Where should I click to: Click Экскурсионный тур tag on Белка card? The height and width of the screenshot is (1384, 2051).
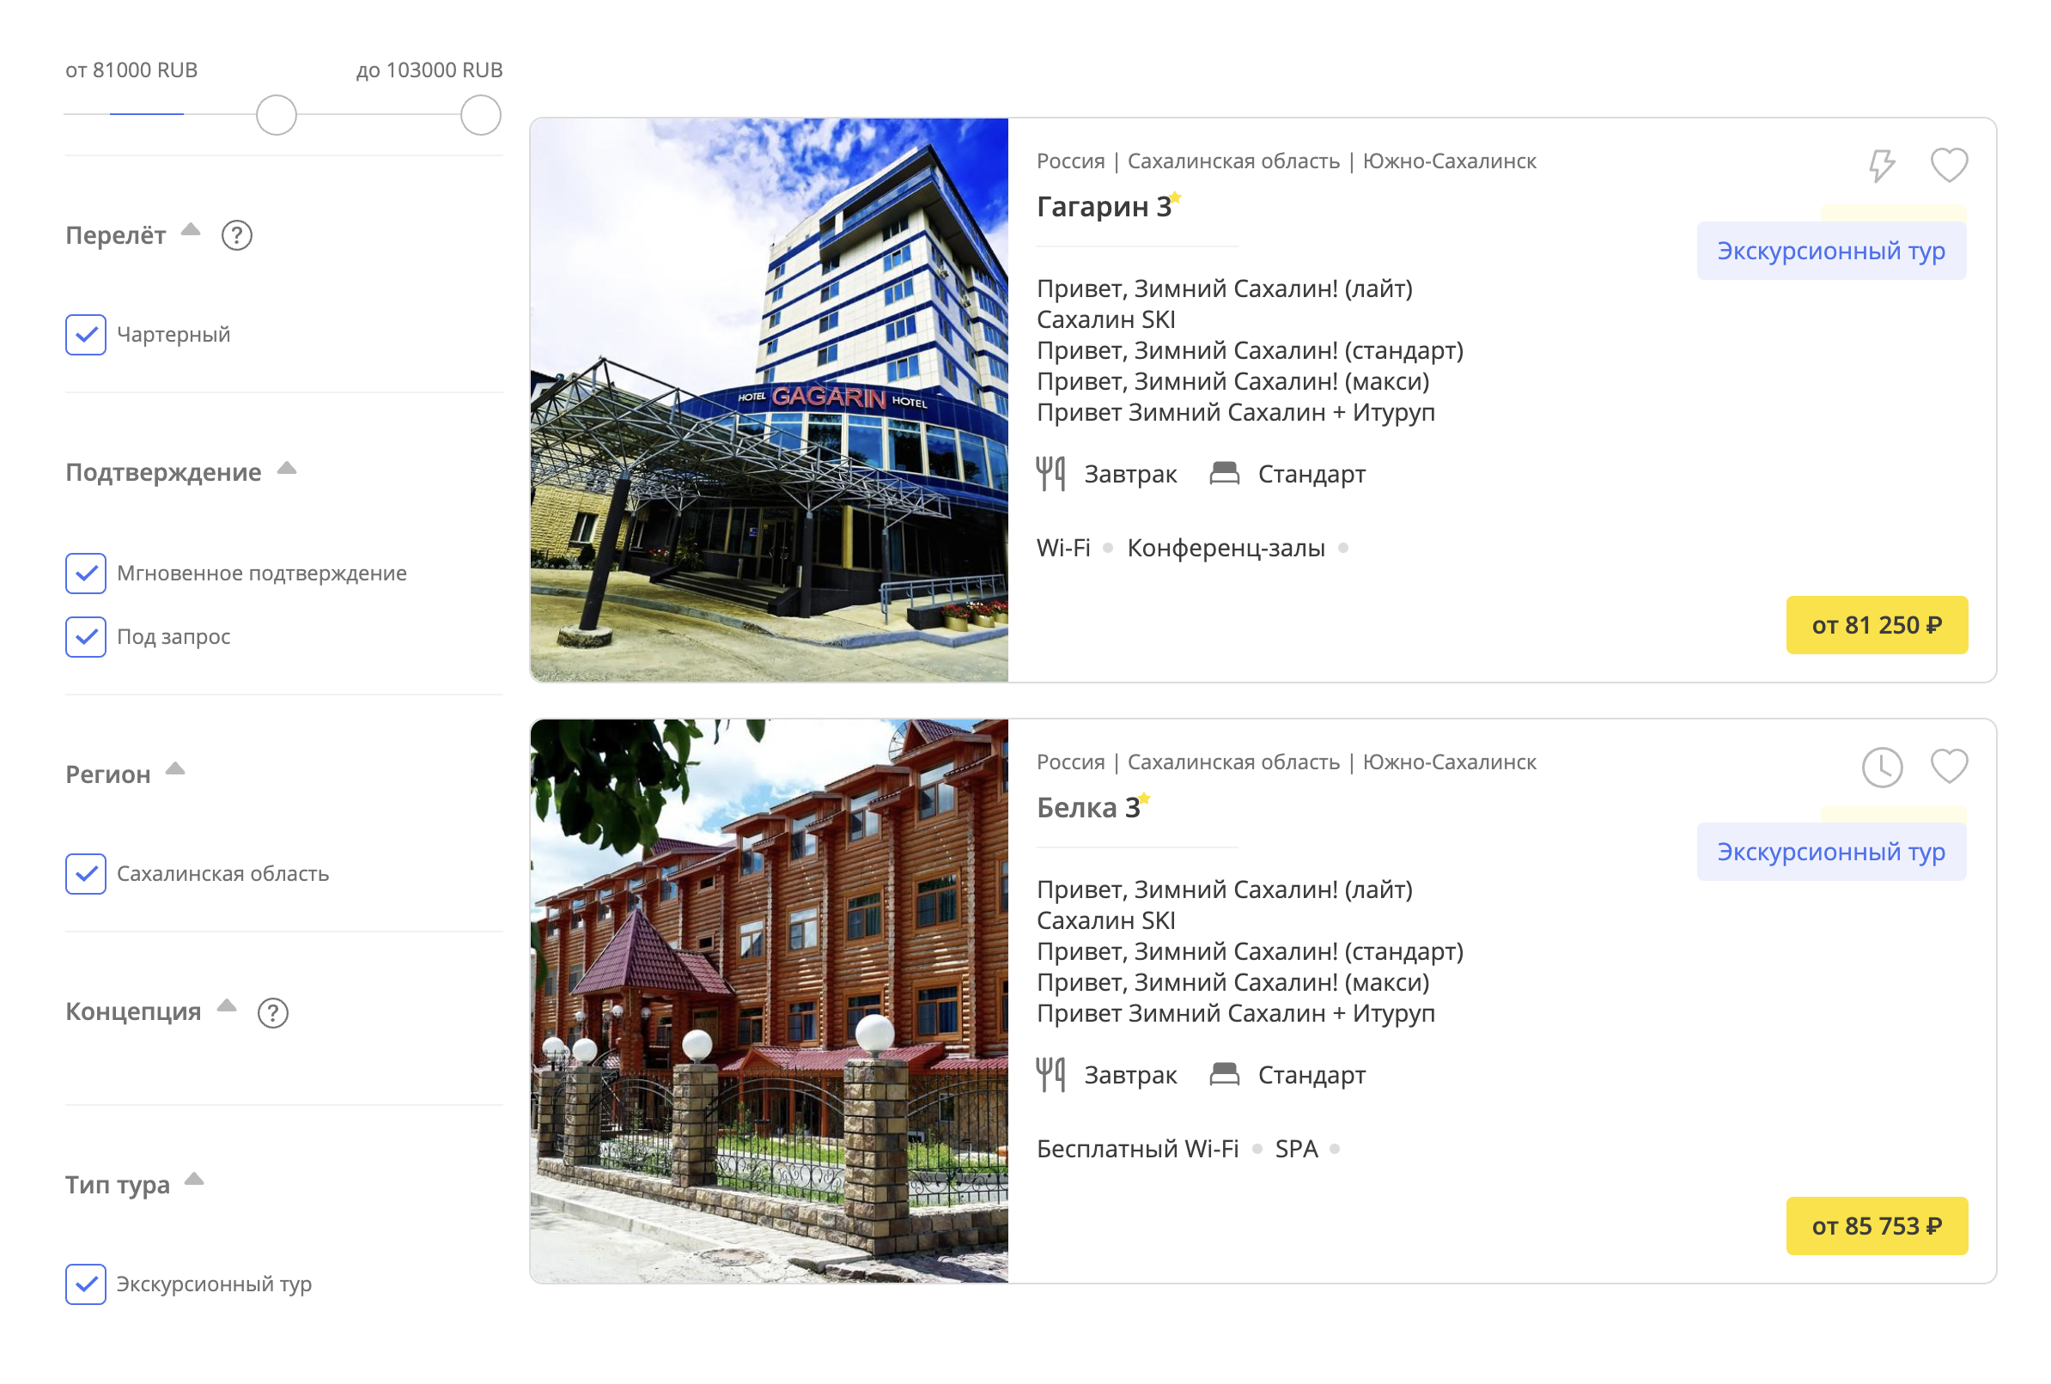click(1831, 852)
